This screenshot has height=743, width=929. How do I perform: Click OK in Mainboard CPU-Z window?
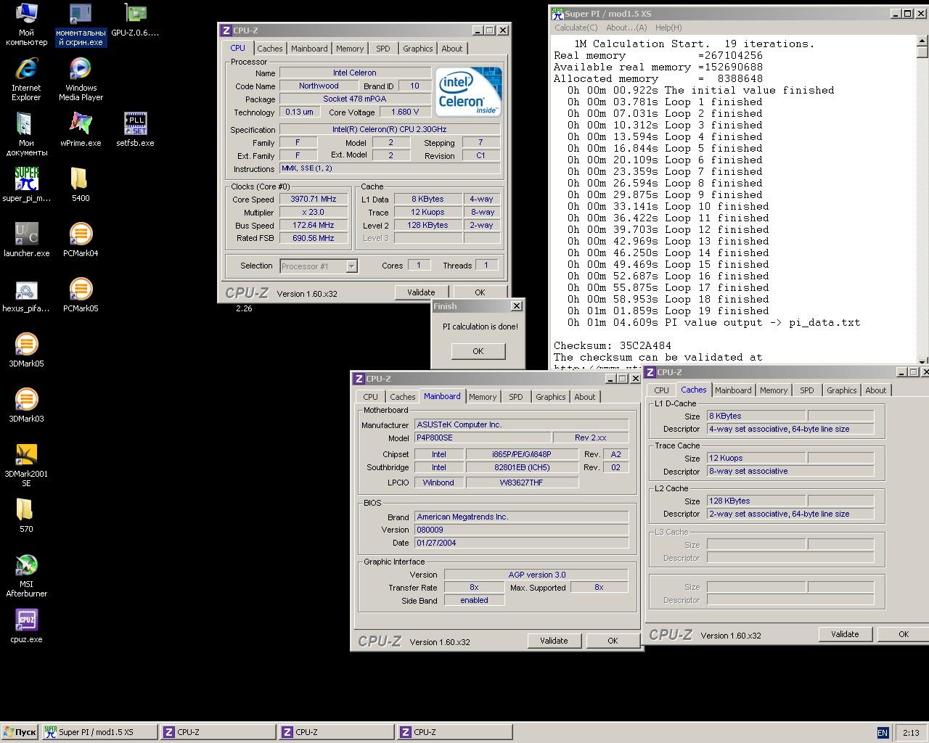tap(613, 641)
